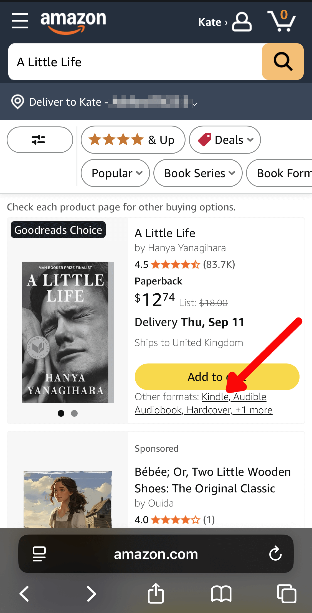312x613 pixels.
Task: Tap the Amazon logo
Action: coord(73,22)
